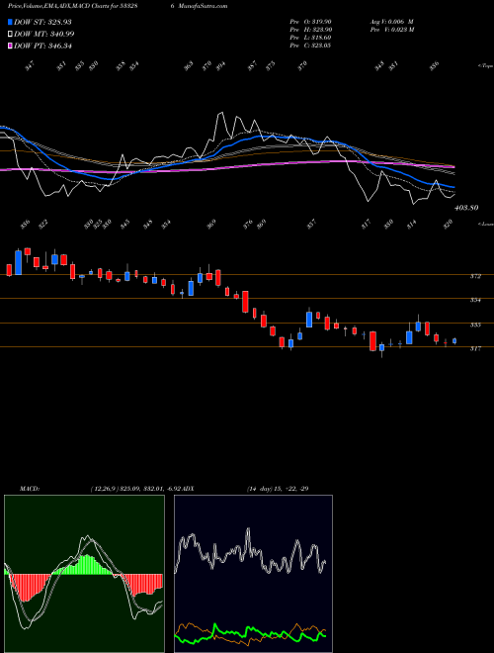Select the DOW PT: 346.34 label
This screenshot has height=653, width=494.
point(43,46)
